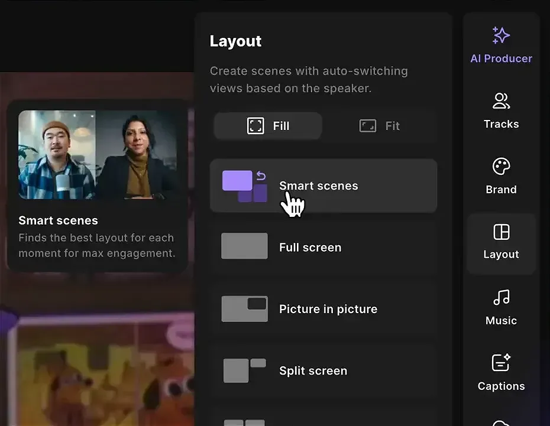This screenshot has width=550, height=426.
Task: Open the Captions sidebar section
Action: click(x=501, y=372)
